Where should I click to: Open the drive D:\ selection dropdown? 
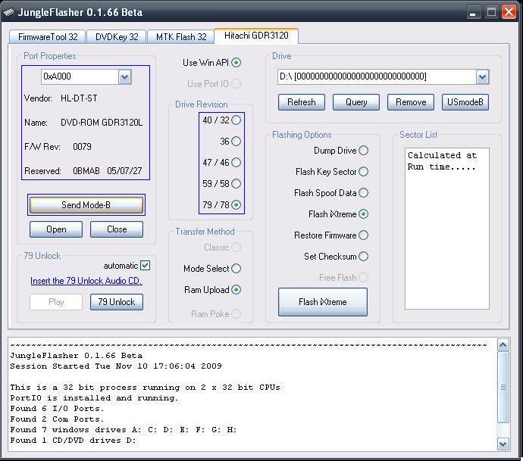(482, 76)
